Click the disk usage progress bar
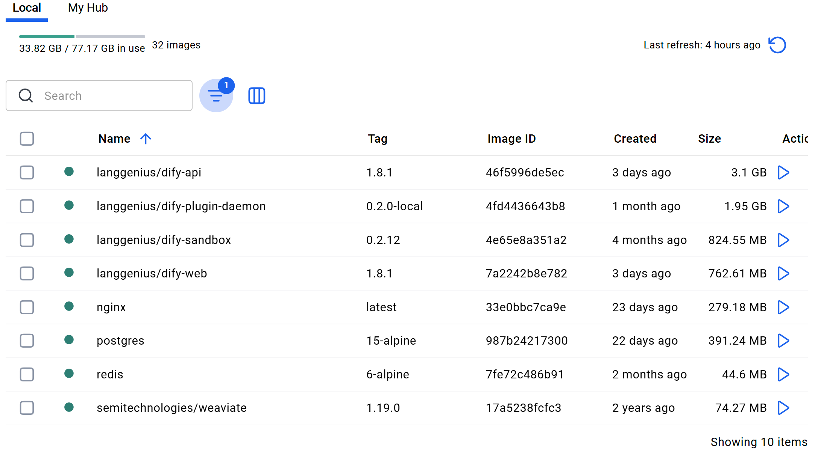This screenshot has width=818, height=458. click(82, 37)
